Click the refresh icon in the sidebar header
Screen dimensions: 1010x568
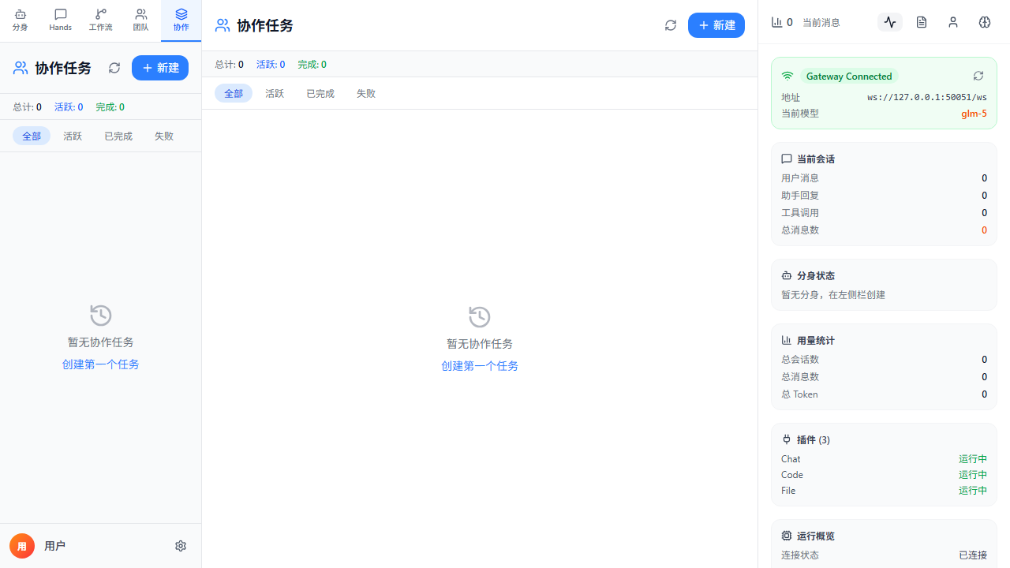[x=114, y=68]
